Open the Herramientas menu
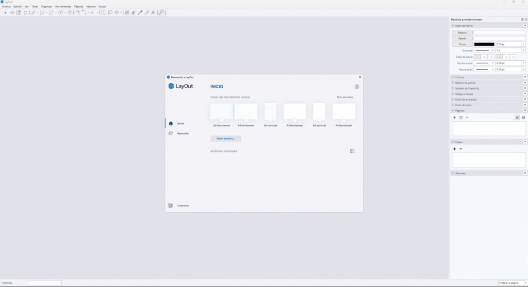This screenshot has width=528, height=287. (x=63, y=6)
